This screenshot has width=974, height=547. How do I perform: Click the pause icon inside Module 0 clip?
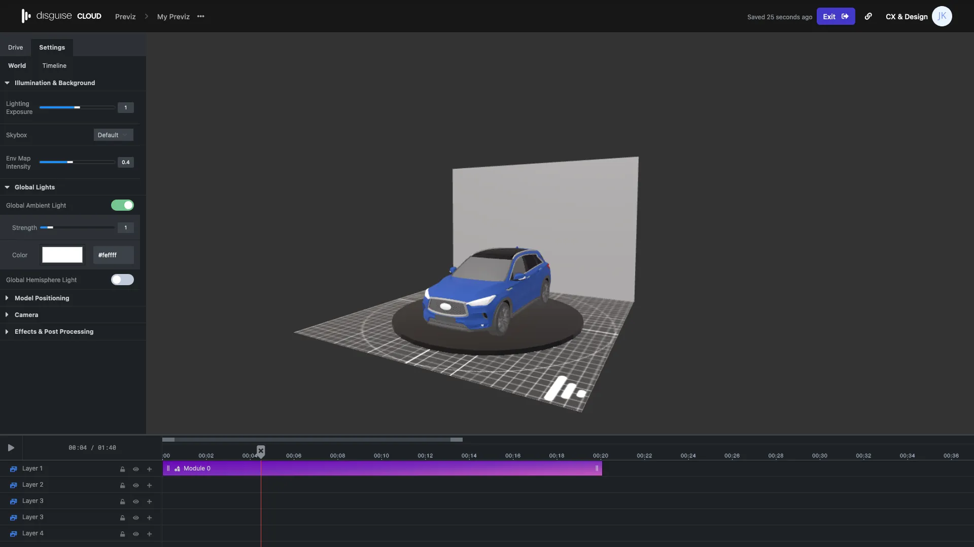pyautogui.click(x=168, y=468)
